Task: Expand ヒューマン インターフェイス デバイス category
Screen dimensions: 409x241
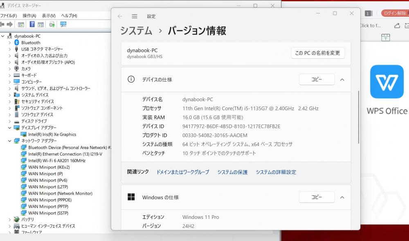Action: [10, 226]
